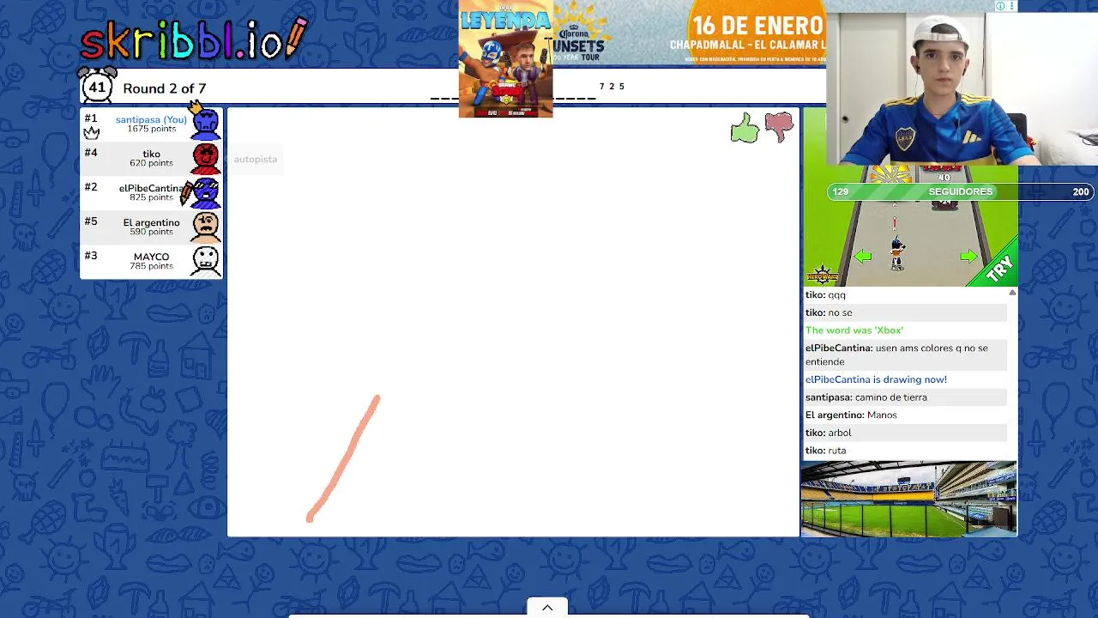Give a thumbs down to the drawing

(779, 128)
